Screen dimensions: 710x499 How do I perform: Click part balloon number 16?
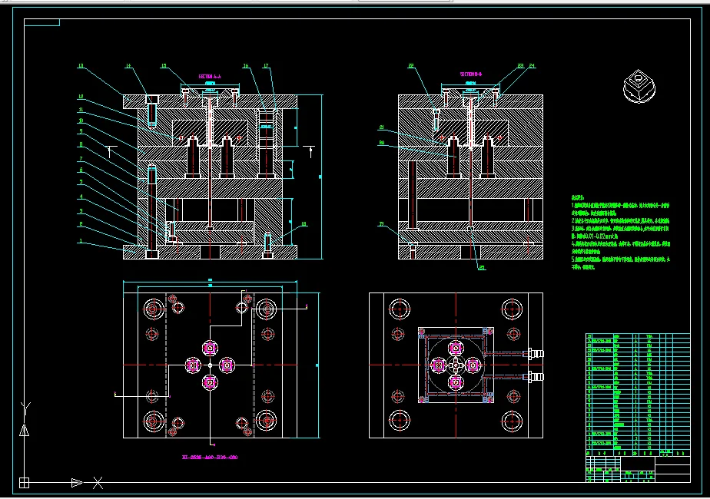tap(245, 66)
